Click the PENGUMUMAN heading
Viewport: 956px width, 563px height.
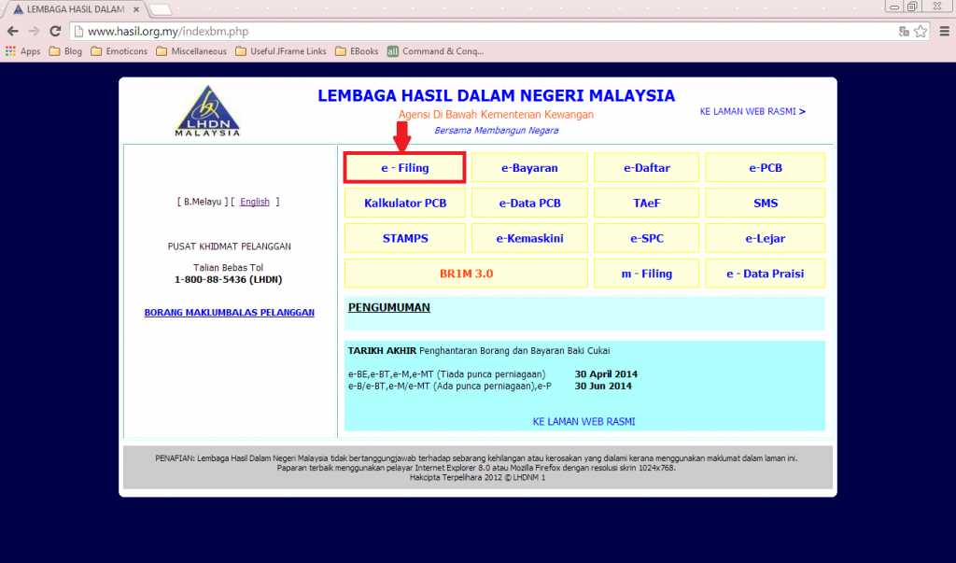tap(389, 307)
